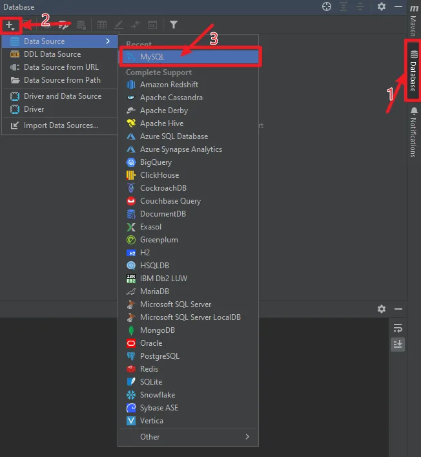Hide the Database tool window
Viewport: 421px width, 457px height.
pyautogui.click(x=398, y=6)
